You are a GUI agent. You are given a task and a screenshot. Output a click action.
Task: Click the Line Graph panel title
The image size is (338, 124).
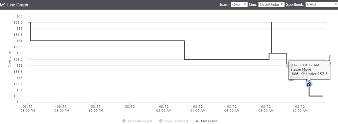pos(18,5)
